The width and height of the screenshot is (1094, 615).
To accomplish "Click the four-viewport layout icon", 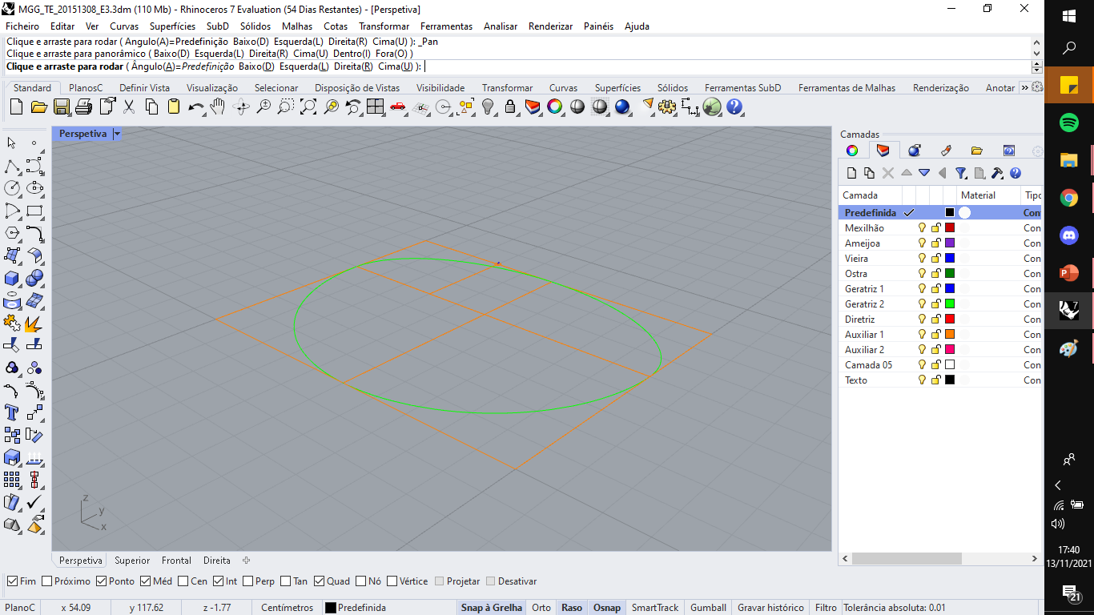I will (x=376, y=107).
